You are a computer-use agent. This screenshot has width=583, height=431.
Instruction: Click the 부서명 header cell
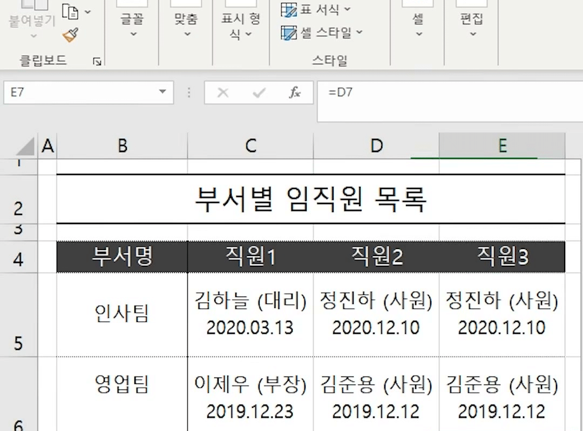tap(122, 257)
